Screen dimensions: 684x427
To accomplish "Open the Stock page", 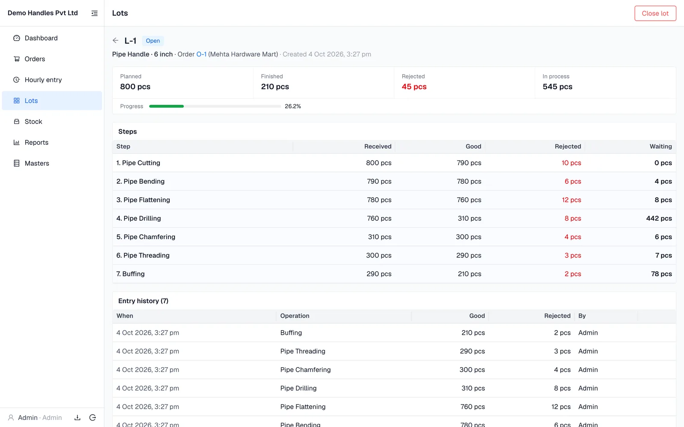I will [52, 122].
